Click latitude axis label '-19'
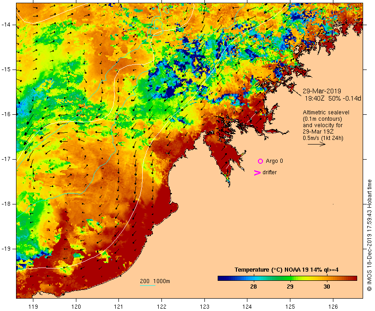 (6, 249)
